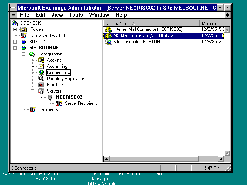Click the Monitors screen icon

[x=41, y=85]
